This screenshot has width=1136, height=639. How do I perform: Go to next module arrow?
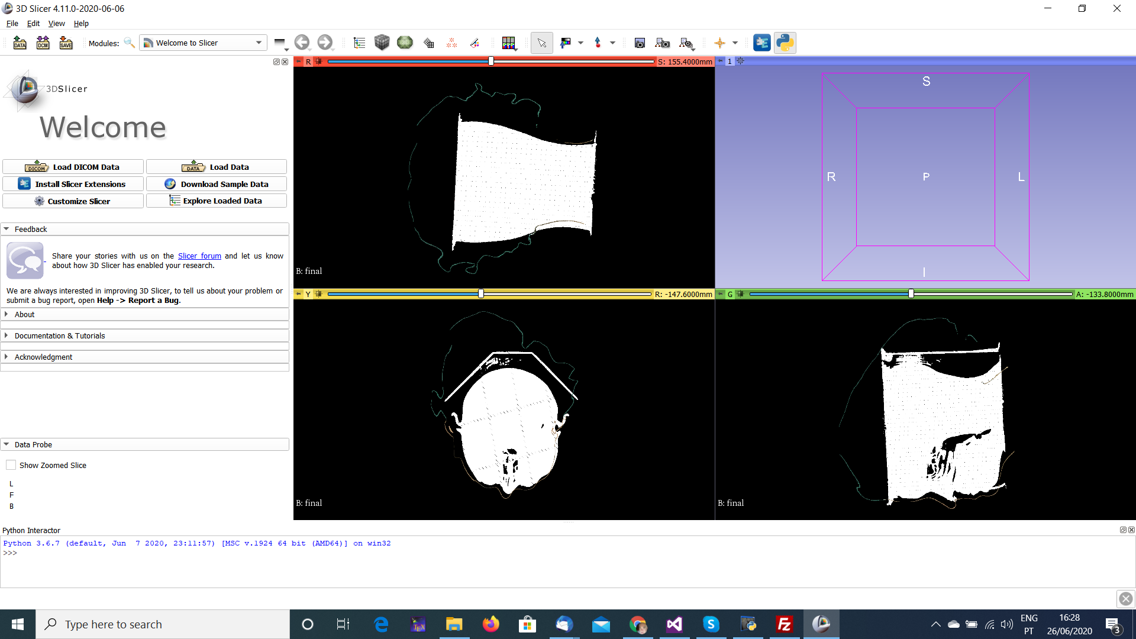tap(325, 43)
